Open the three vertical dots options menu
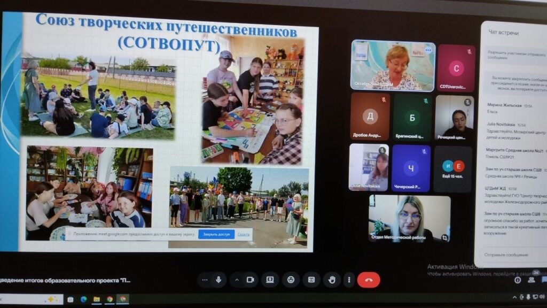 coord(348,280)
